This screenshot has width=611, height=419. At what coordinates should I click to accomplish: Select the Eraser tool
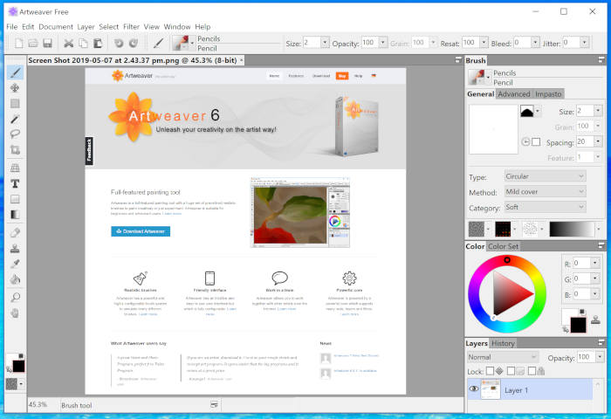15,233
